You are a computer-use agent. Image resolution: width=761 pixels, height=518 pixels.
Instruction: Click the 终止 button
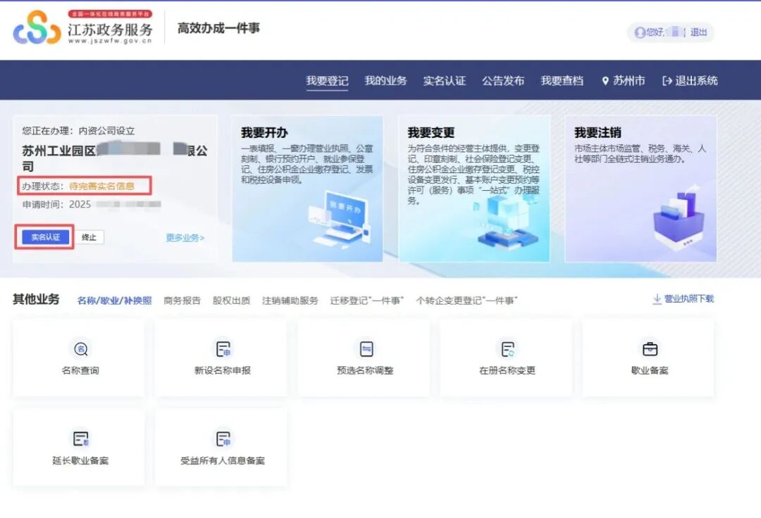[x=89, y=237]
